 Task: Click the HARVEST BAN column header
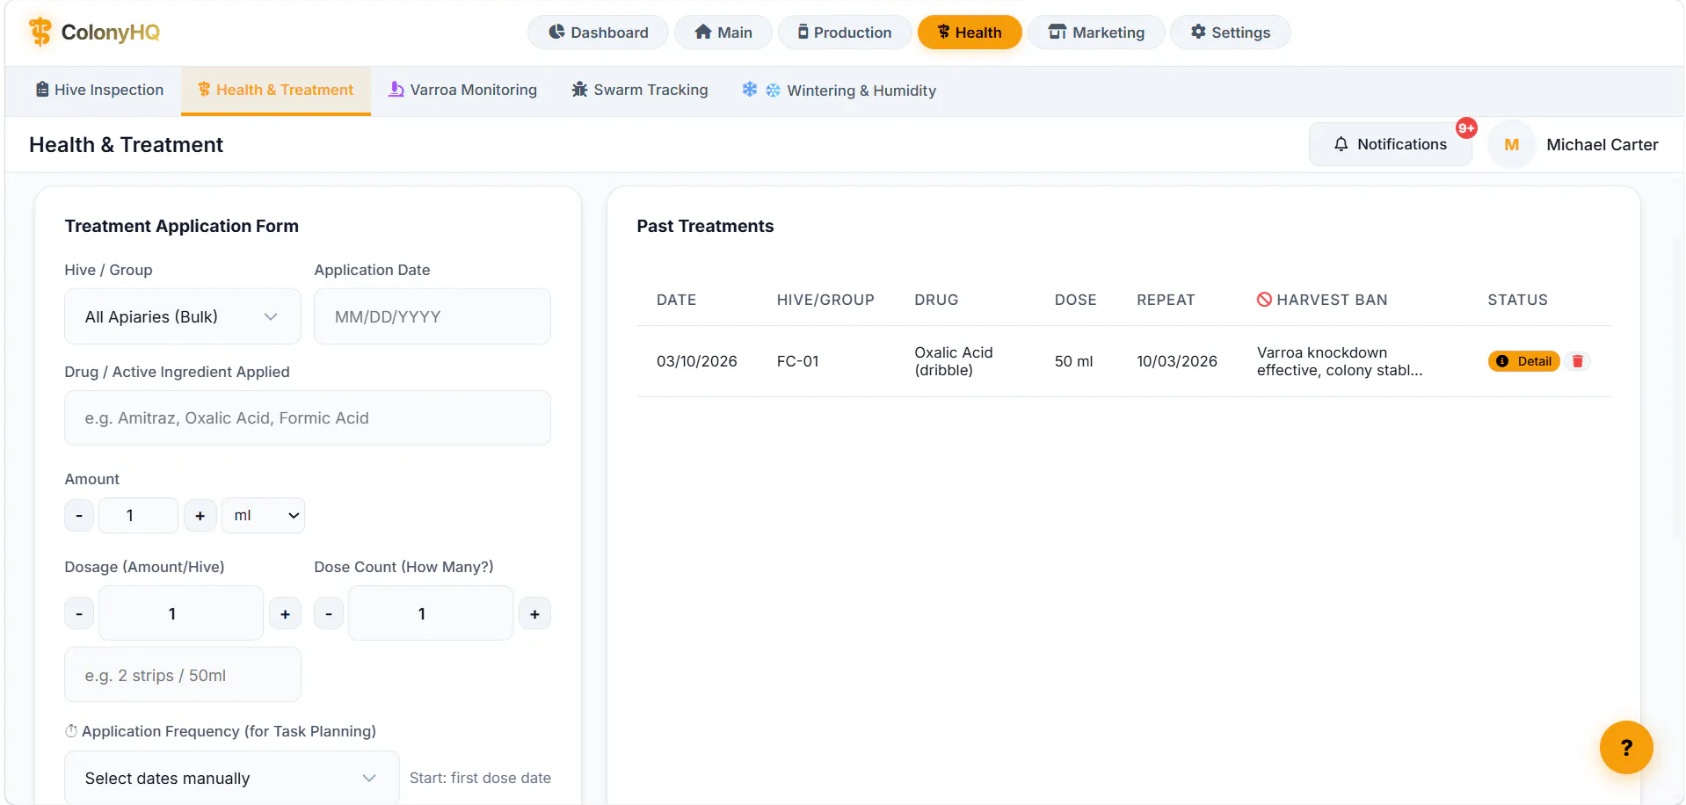[1322, 300]
